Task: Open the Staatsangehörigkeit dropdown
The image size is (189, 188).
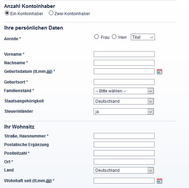Action: tap(124, 101)
